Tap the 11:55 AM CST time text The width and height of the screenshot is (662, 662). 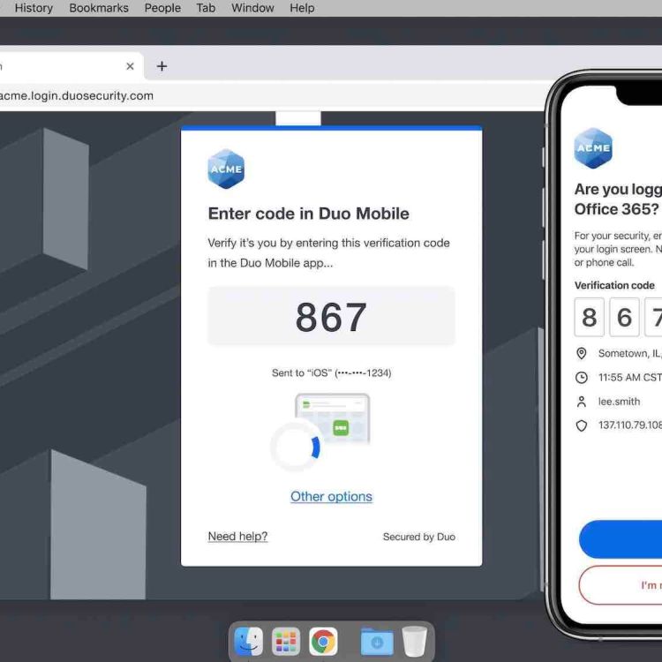click(x=629, y=378)
